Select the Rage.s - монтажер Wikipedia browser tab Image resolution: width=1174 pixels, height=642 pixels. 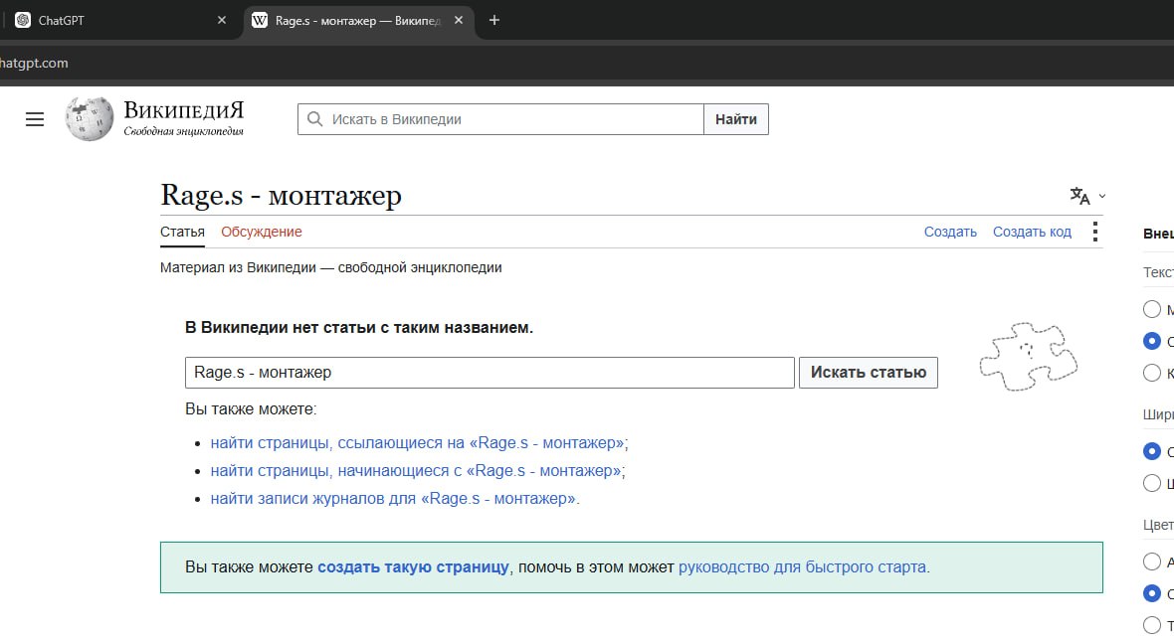pos(358,20)
